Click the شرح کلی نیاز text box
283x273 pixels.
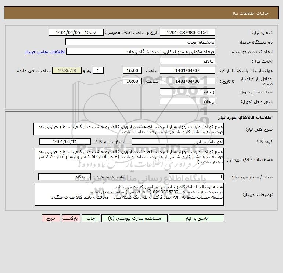click(129, 129)
